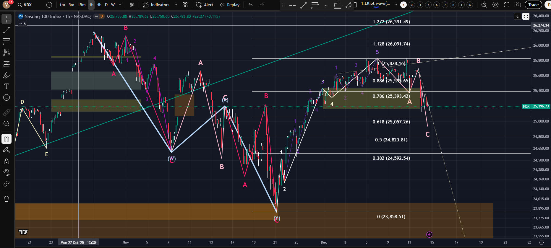Expand the timeframe interval dropdown
This screenshot has height=248, width=551.
click(120, 5)
